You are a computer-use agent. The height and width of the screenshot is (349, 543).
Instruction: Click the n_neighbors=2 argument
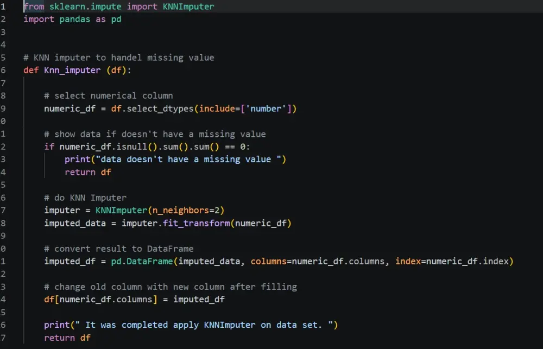pyautogui.click(x=186, y=211)
